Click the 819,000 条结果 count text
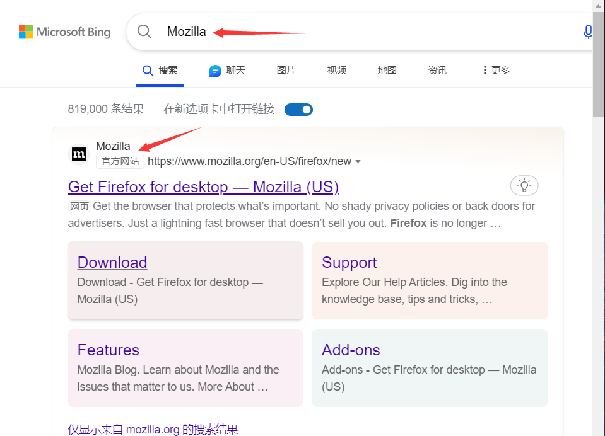 106,109
